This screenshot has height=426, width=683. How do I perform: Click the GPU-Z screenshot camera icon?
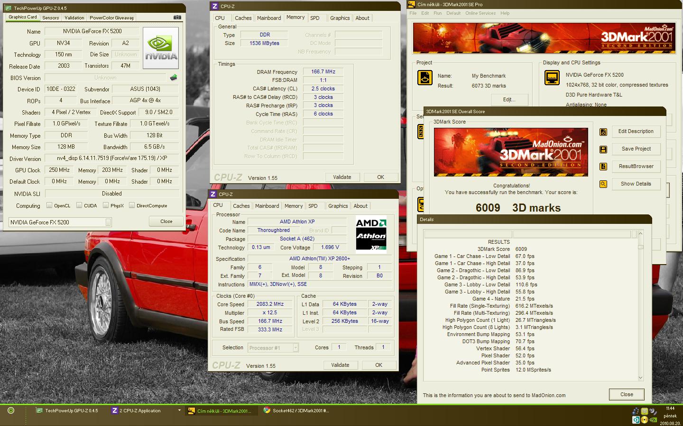click(x=177, y=17)
